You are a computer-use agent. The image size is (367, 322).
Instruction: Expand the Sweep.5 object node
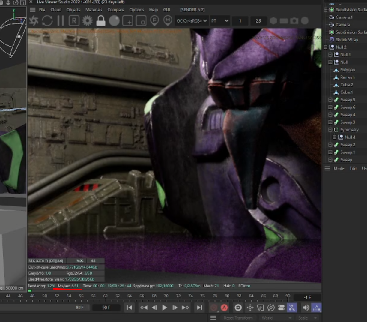(330, 100)
